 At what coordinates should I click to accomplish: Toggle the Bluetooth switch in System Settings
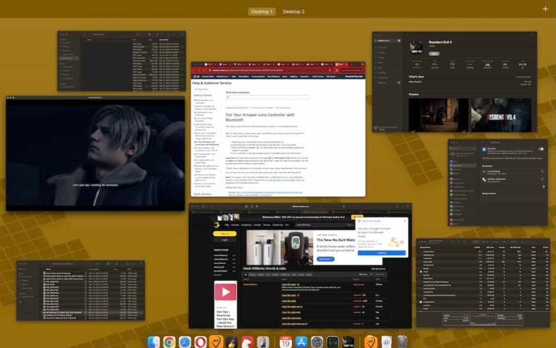pos(541,149)
